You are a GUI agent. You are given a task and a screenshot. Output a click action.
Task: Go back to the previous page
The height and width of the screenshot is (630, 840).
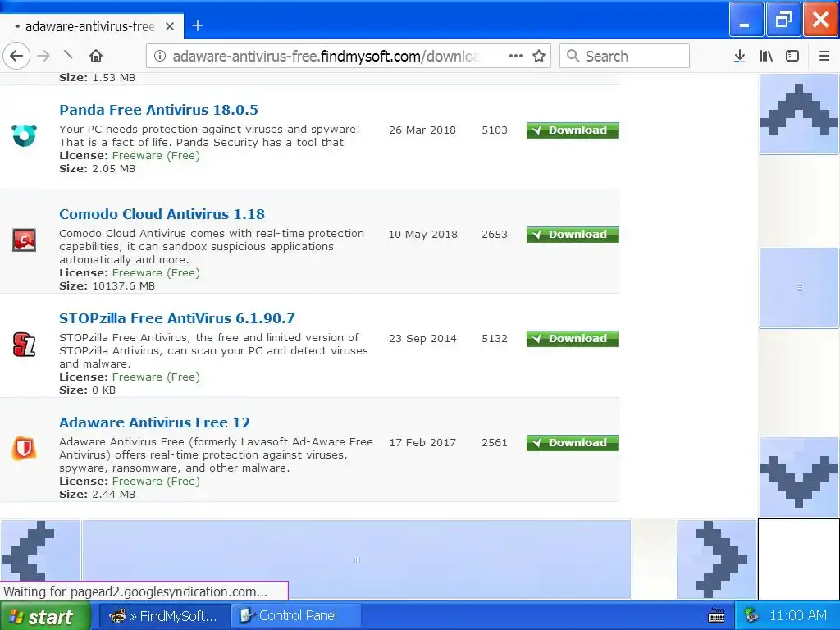click(x=16, y=56)
